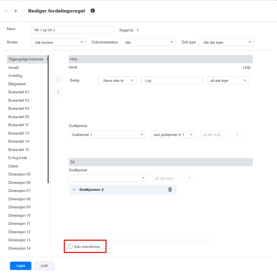Select Avdeling in available columns
This screenshot has width=277, height=280.
tap(15, 76)
